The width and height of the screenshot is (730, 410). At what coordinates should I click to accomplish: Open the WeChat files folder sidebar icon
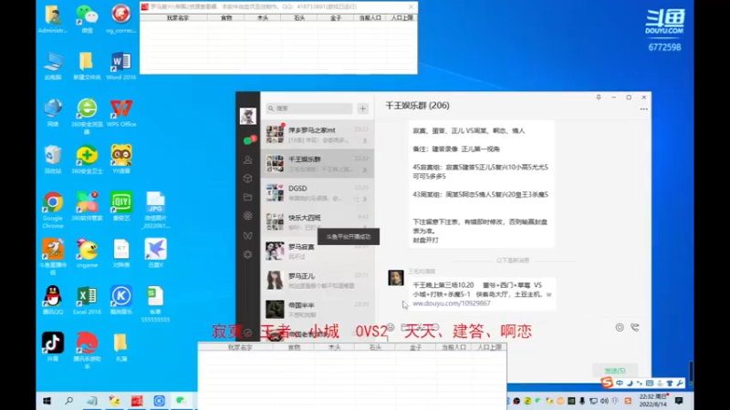247,197
